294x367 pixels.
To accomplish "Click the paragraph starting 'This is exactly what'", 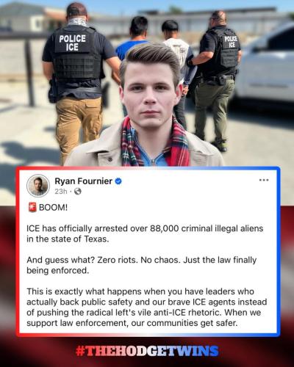I will [x=146, y=307].
